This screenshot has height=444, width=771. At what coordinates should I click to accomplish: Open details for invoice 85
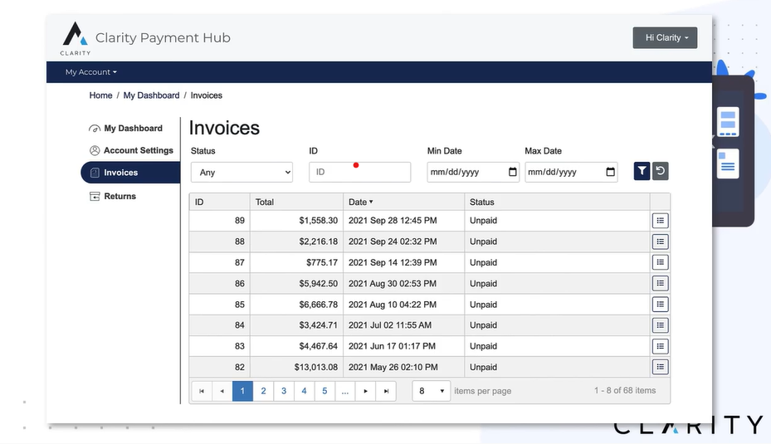[x=660, y=305]
